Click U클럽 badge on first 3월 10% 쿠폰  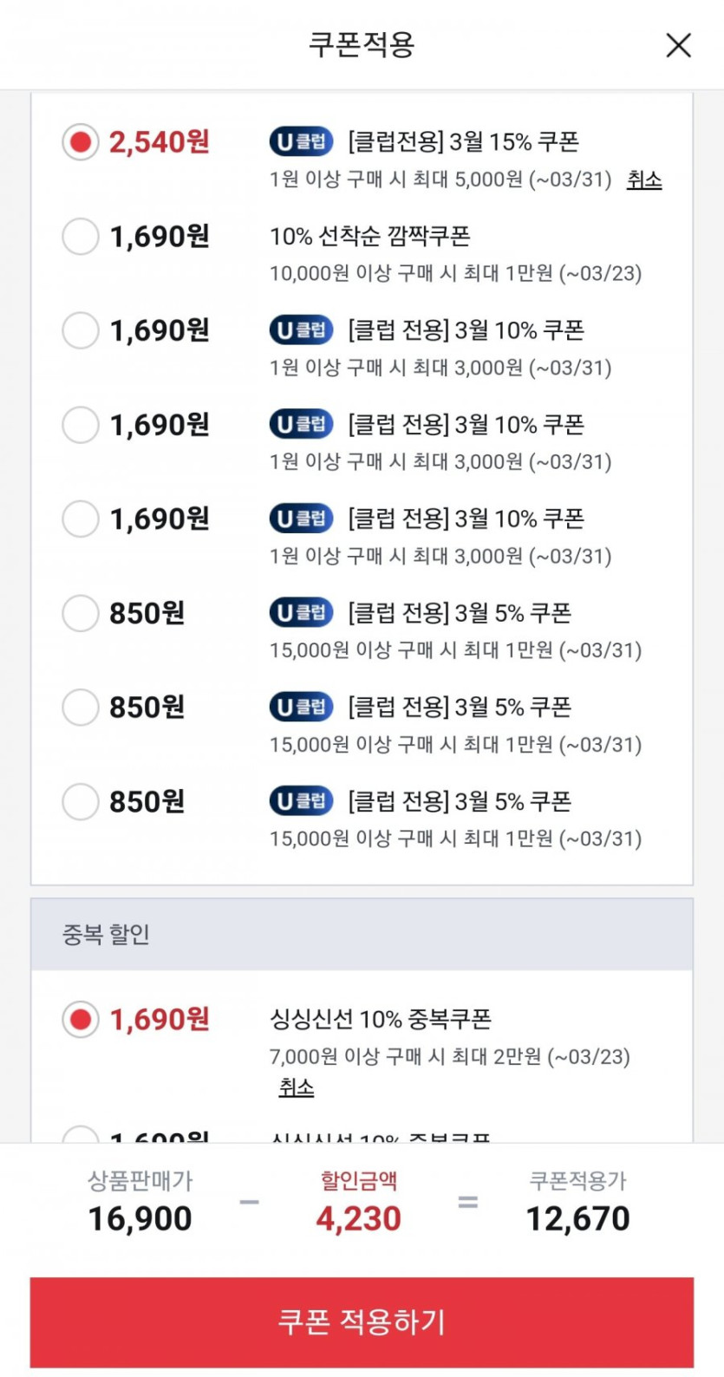[301, 330]
